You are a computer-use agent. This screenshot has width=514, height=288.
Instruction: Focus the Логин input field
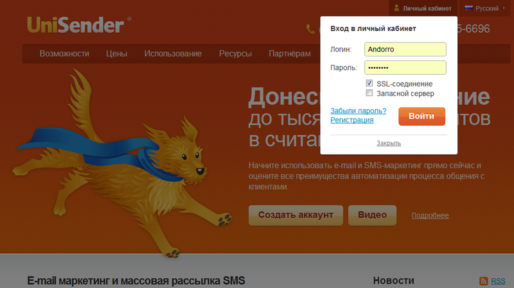pyautogui.click(x=405, y=49)
